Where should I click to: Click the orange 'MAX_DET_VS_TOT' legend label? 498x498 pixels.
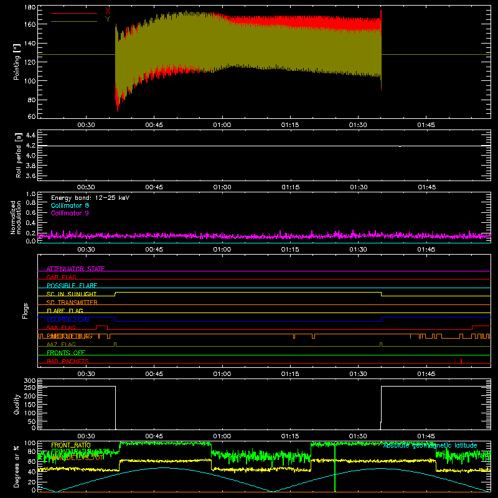[x=77, y=458]
